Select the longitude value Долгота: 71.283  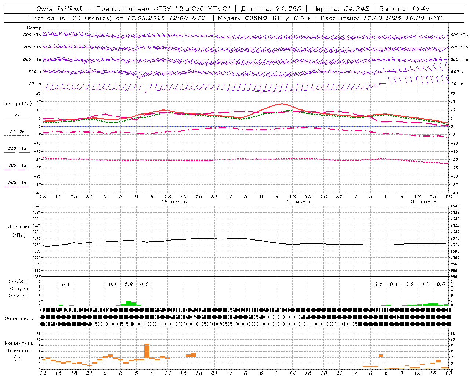pyautogui.click(x=271, y=9)
